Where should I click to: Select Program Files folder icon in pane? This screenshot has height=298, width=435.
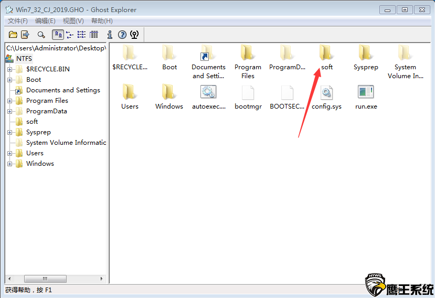[x=248, y=52]
